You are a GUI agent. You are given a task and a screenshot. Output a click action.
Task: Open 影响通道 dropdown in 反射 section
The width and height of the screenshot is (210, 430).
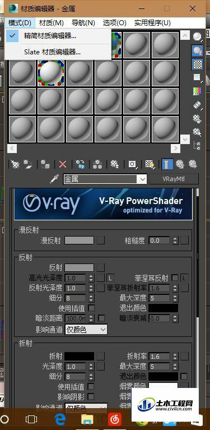(x=86, y=330)
